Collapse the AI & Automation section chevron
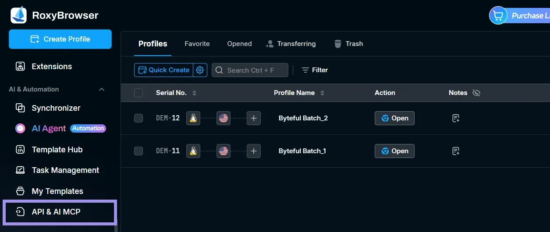 (x=102, y=89)
